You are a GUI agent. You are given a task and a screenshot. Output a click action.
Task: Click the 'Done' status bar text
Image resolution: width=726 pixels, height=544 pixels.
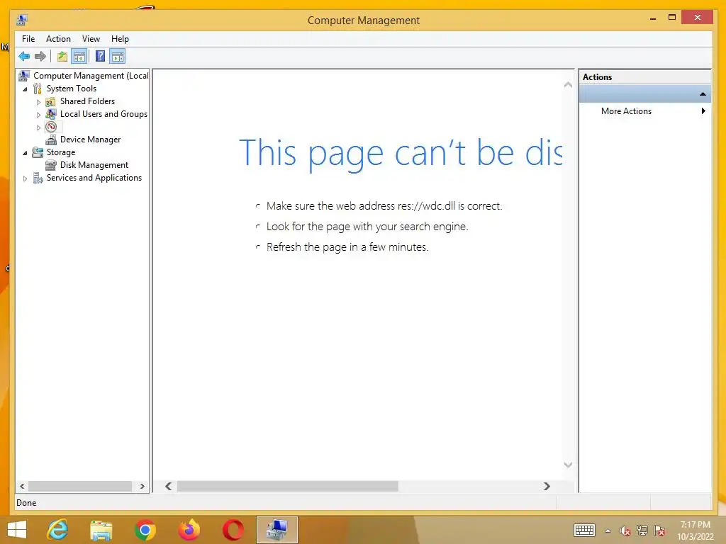26,503
